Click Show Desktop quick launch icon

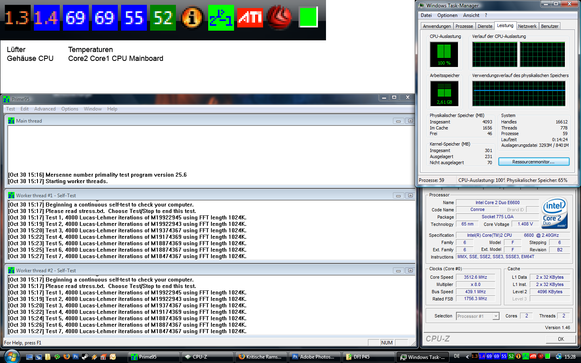pyautogui.click(x=29, y=357)
